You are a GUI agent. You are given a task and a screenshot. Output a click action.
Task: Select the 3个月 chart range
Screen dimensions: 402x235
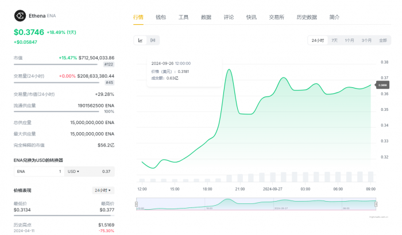tap(366, 40)
